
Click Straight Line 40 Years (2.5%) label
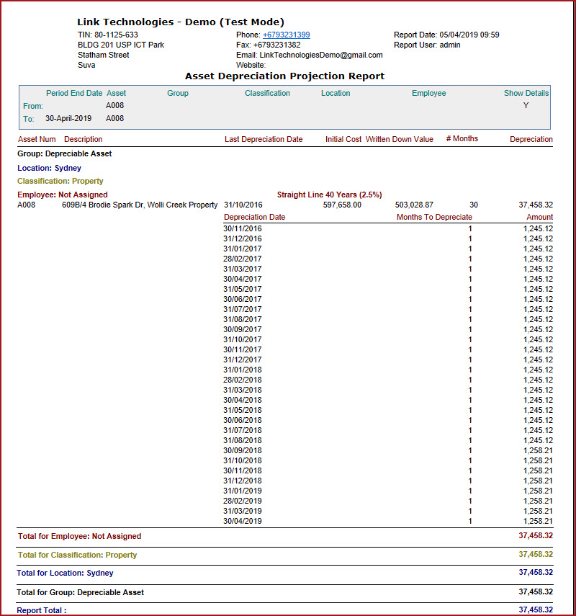330,195
